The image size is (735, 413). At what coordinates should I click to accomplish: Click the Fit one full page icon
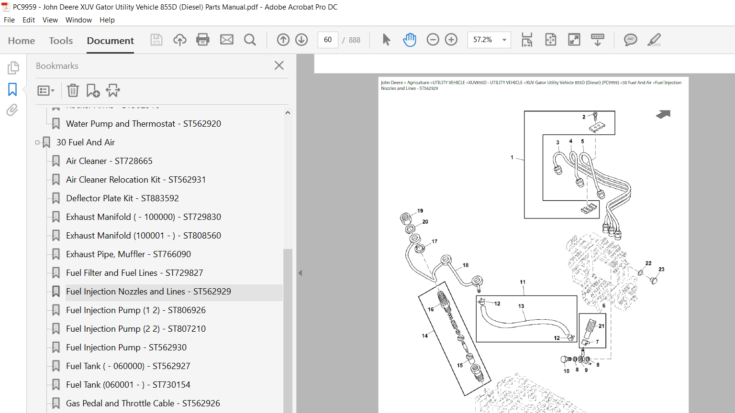click(x=551, y=40)
